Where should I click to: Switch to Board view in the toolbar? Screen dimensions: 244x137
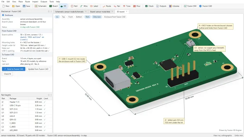[x=53, y=6]
